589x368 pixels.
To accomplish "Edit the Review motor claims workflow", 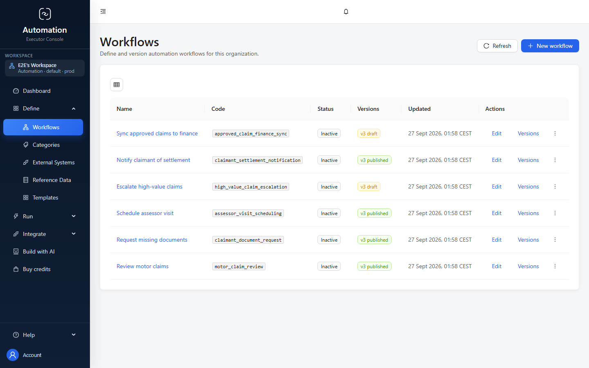I will 497,266.
